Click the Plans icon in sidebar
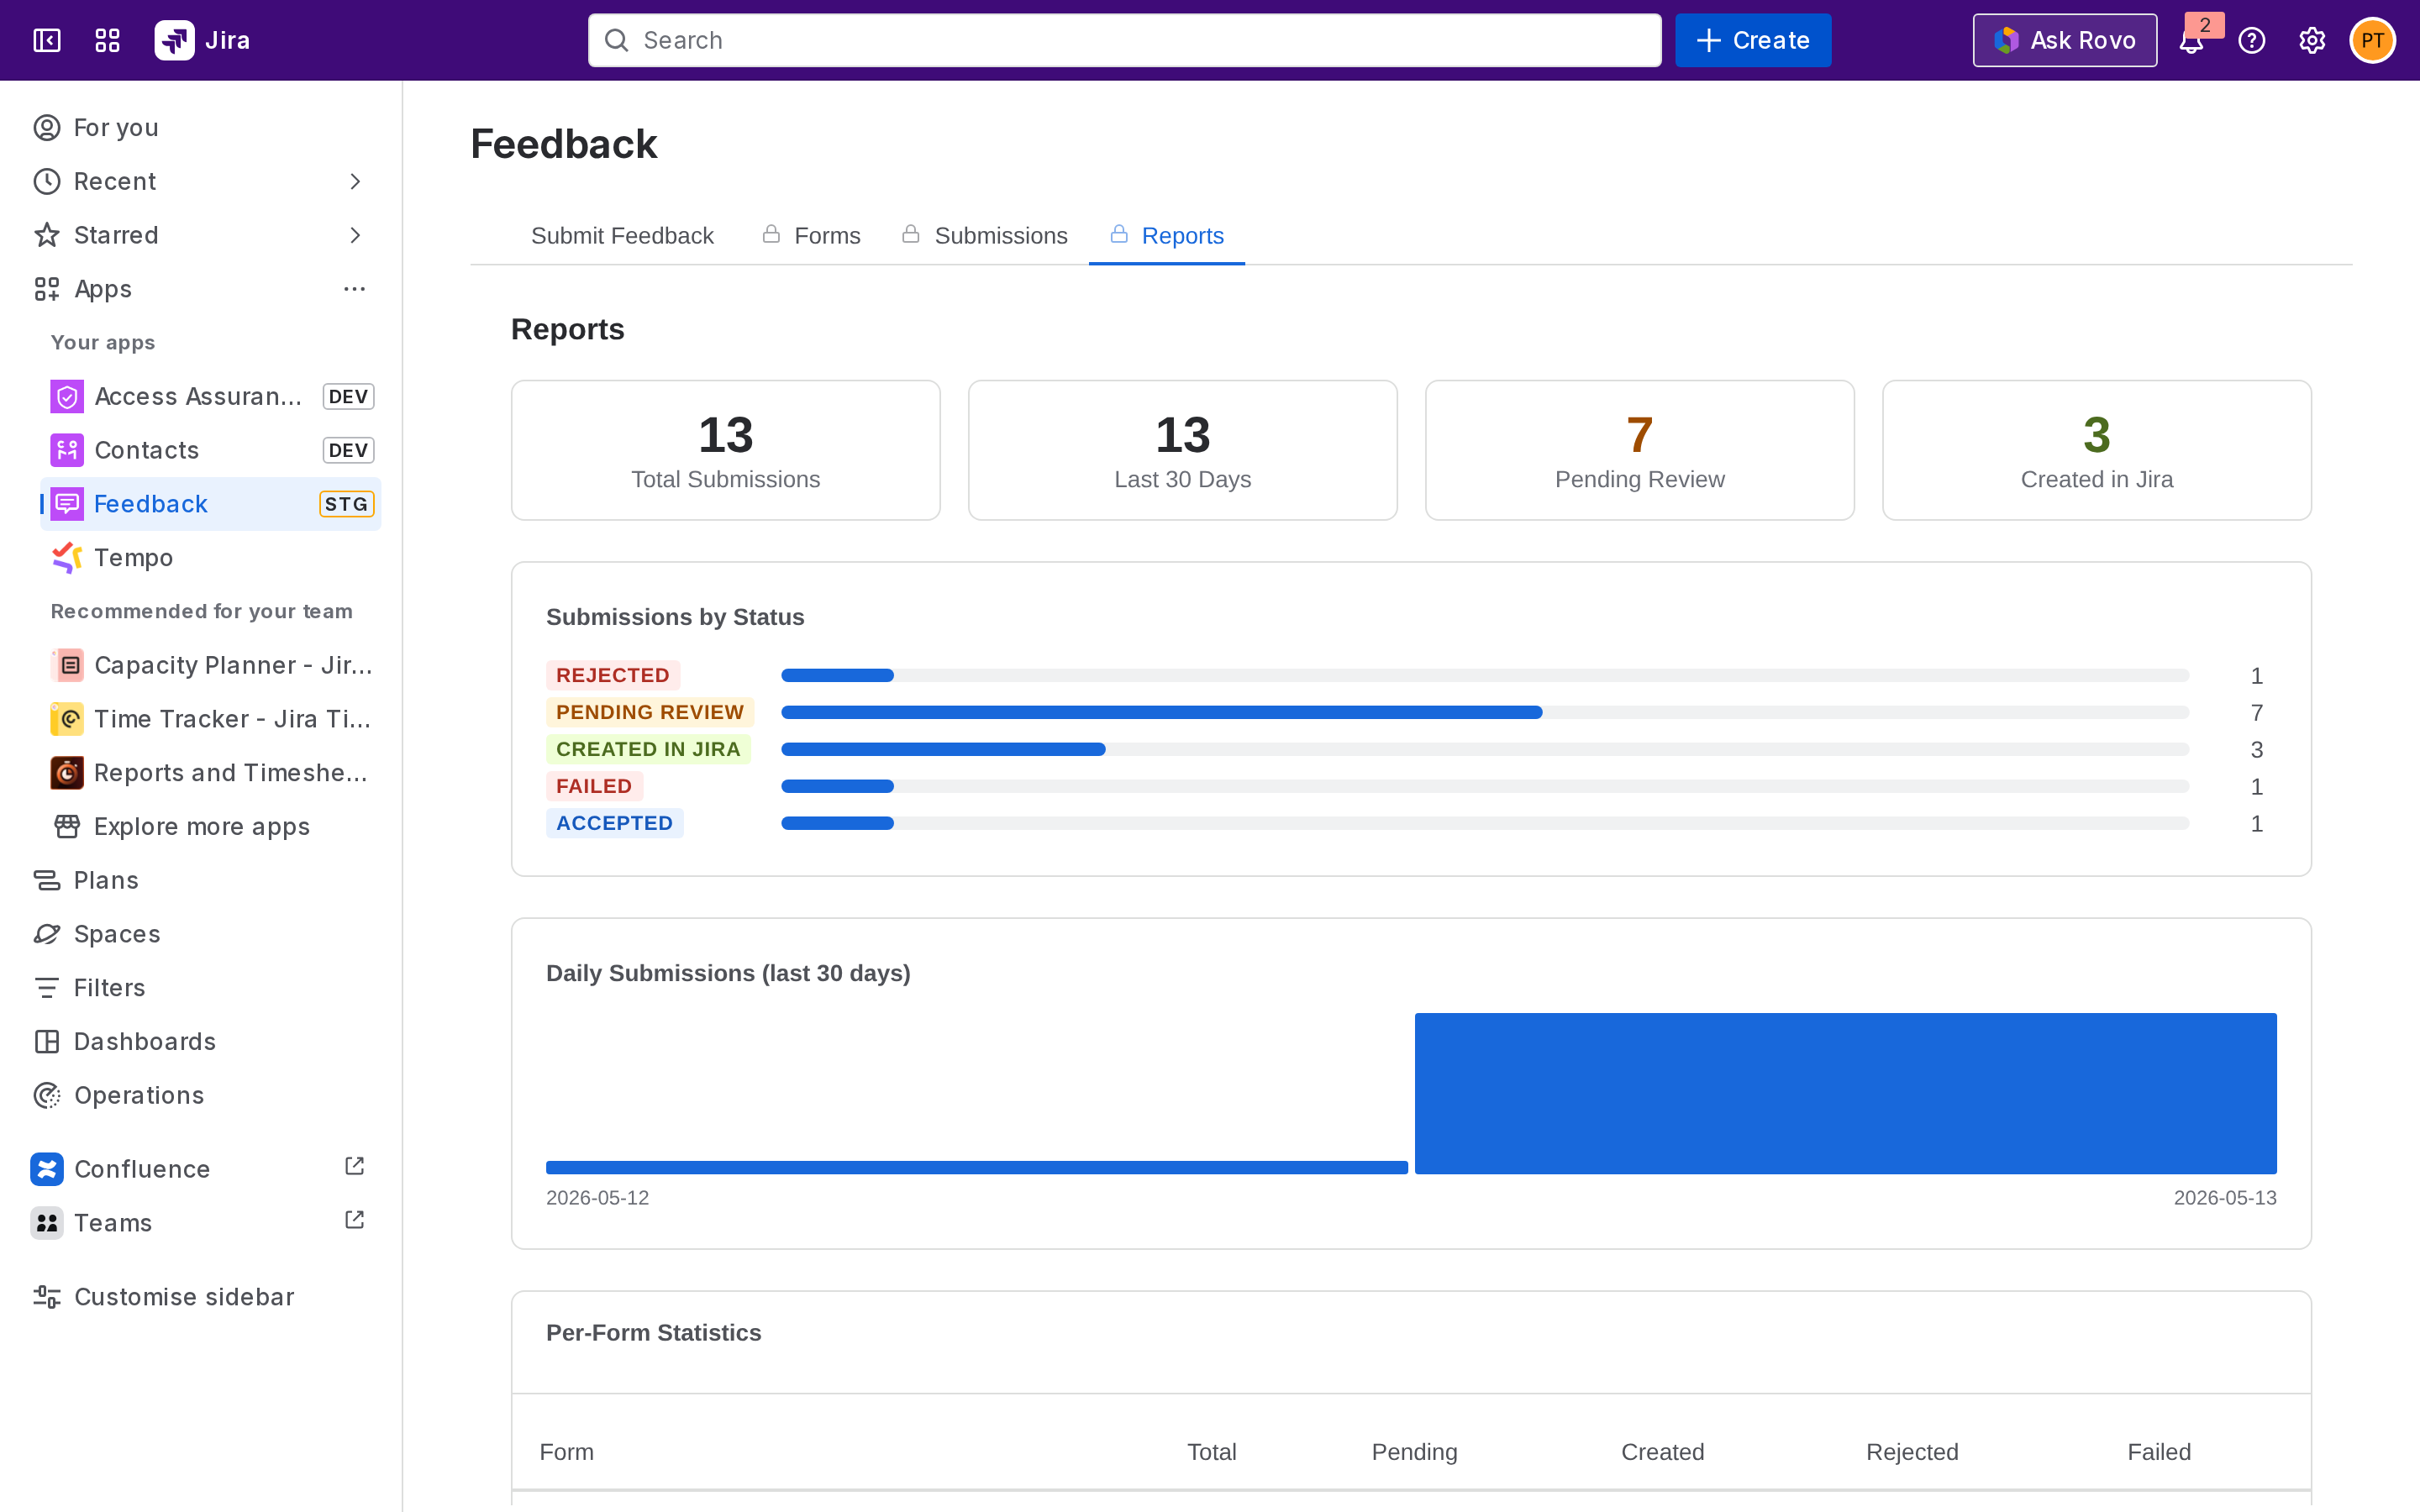Screen dimensions: 2420x1512 click(47, 880)
